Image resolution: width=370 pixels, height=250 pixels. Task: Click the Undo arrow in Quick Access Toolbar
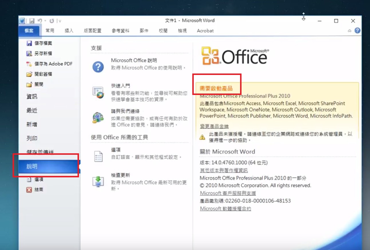[x=39, y=21]
